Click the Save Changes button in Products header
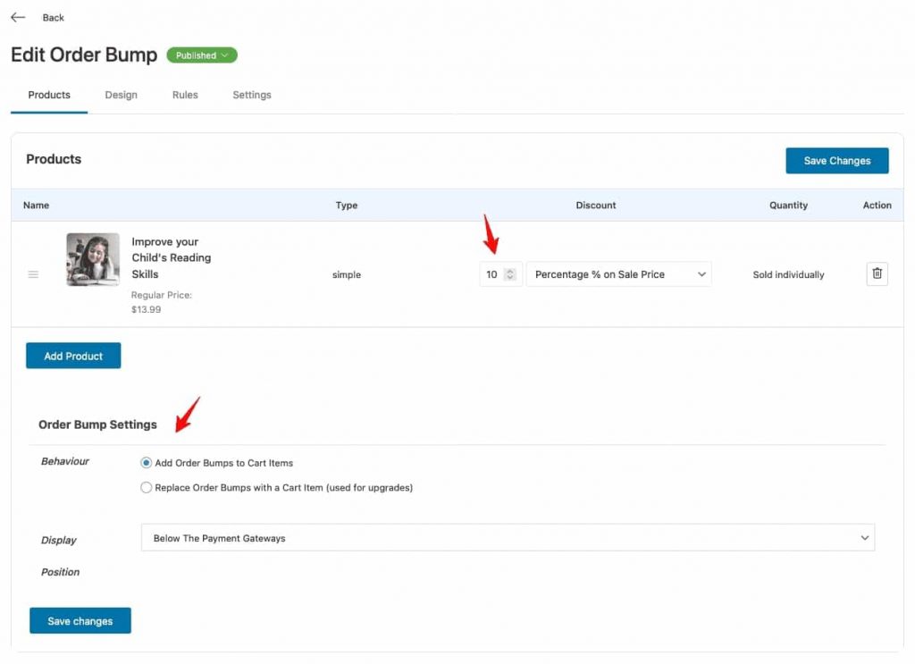Viewport: 915px width, 664px height. 836,160
